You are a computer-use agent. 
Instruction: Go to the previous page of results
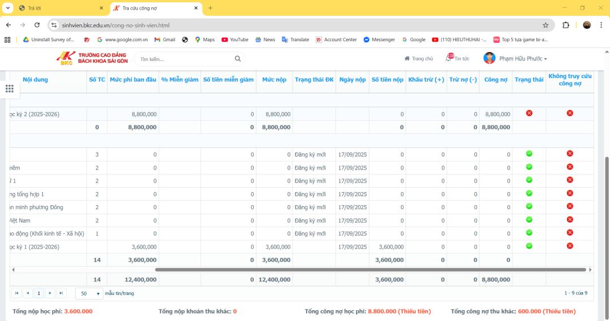[x=28, y=293]
